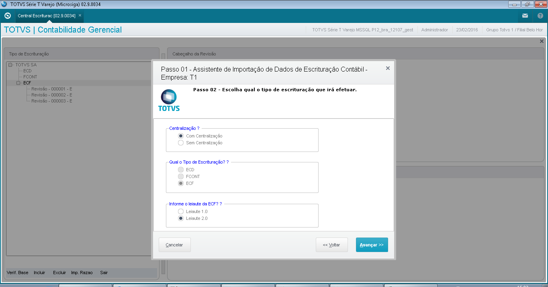This screenshot has height=287, width=548.
Task: Open the help question mark icon
Action: tap(540, 16)
